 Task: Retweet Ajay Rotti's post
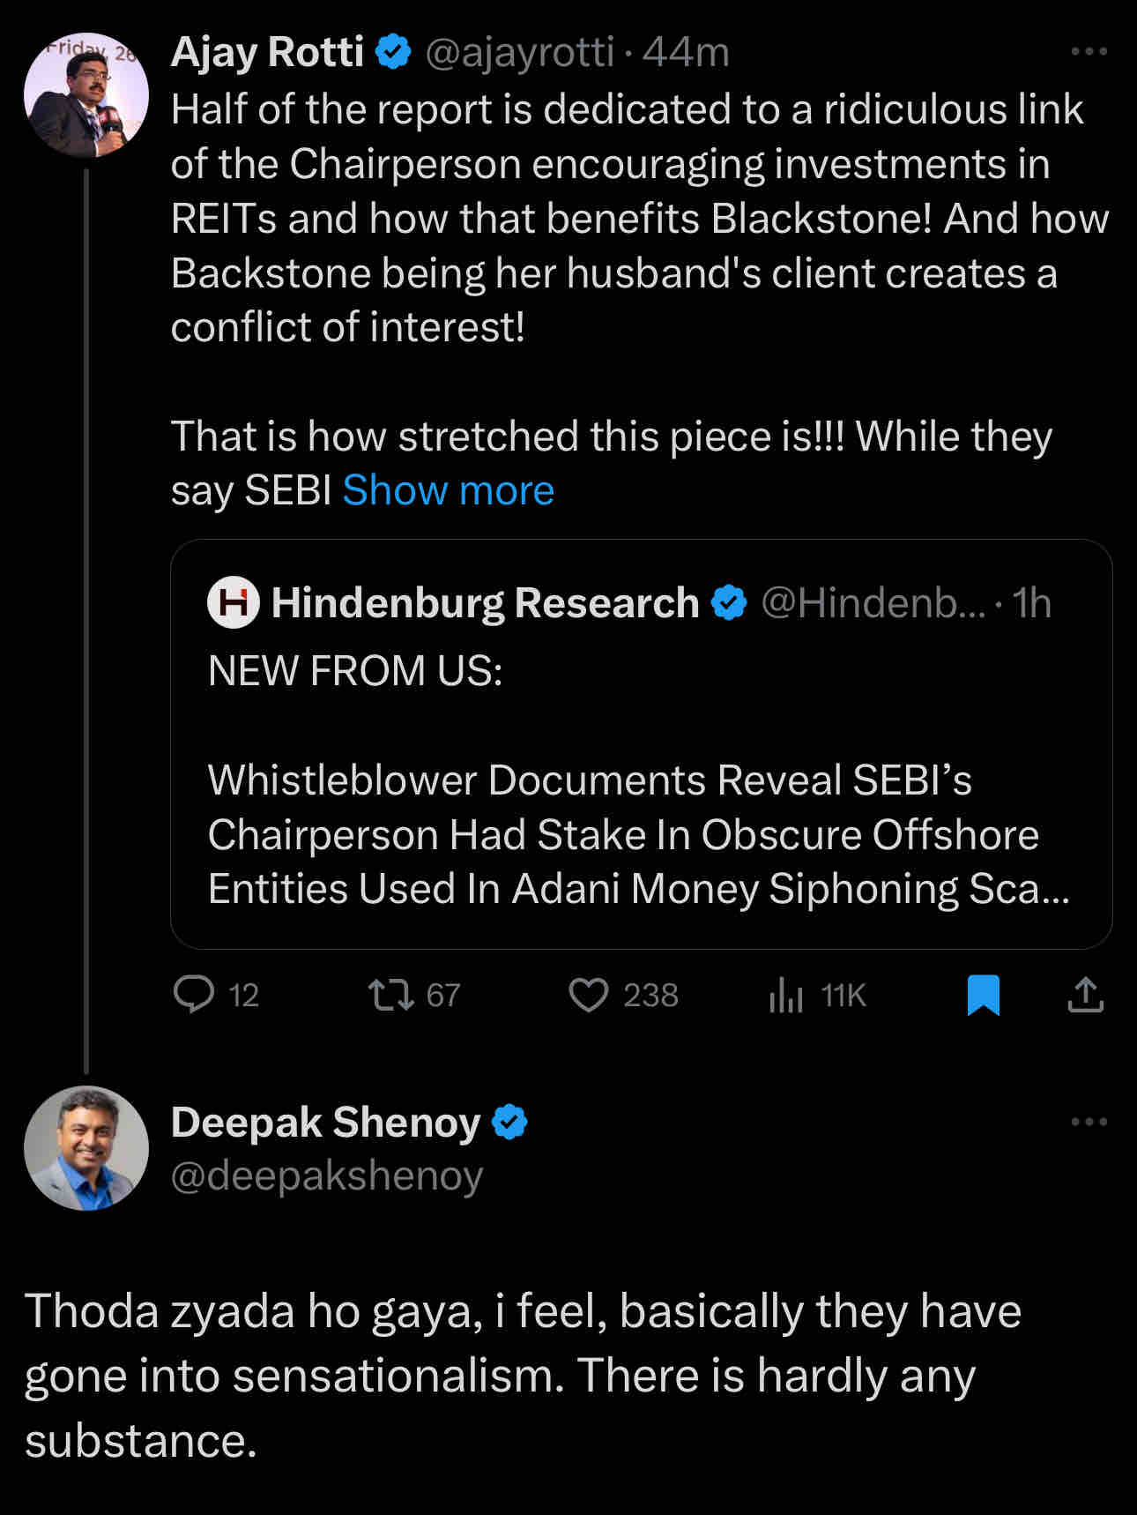click(414, 996)
